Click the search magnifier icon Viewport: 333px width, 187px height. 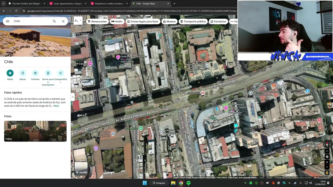tap(54, 21)
